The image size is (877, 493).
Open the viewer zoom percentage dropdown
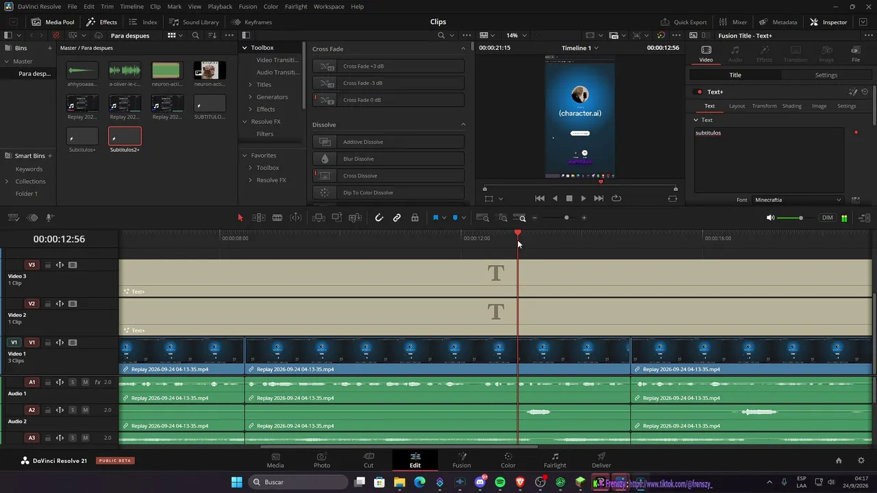515,35
